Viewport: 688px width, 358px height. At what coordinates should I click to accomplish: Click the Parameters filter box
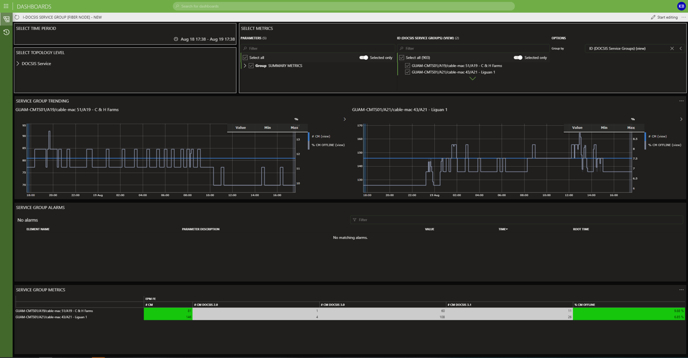point(317,48)
